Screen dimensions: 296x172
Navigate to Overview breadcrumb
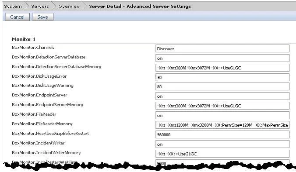(x=69, y=7)
